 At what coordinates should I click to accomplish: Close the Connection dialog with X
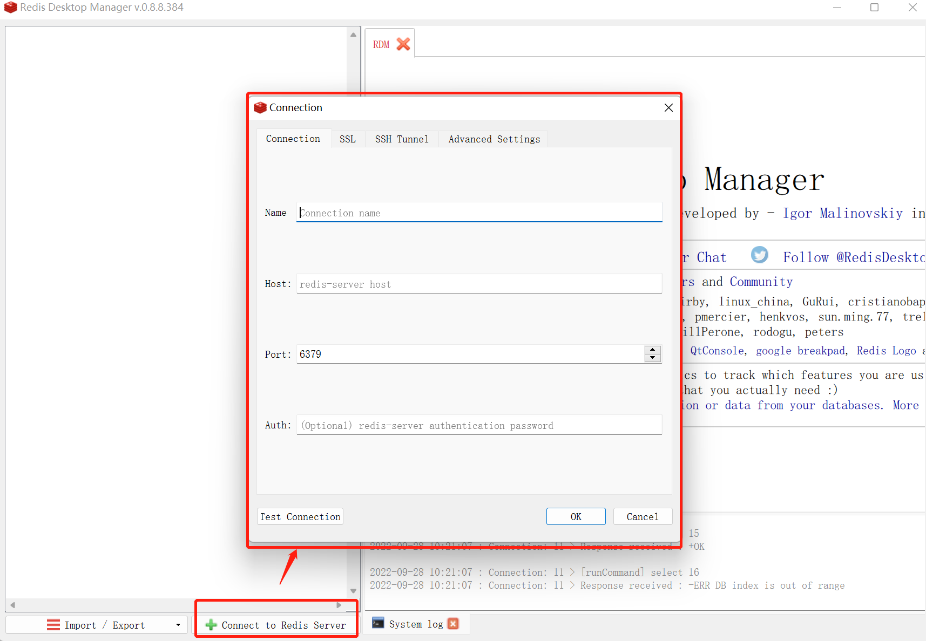pos(668,107)
